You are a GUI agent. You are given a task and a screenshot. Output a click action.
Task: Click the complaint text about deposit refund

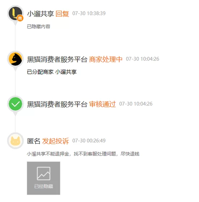pos(83,154)
